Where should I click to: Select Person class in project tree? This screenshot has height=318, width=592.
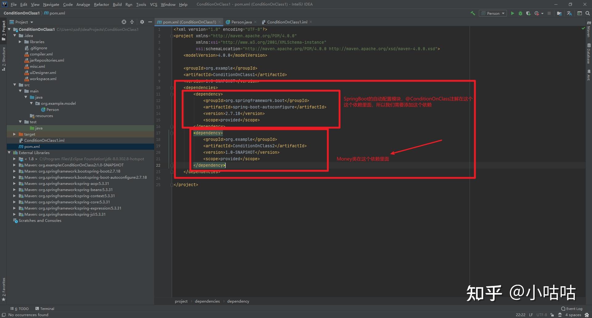pos(52,110)
